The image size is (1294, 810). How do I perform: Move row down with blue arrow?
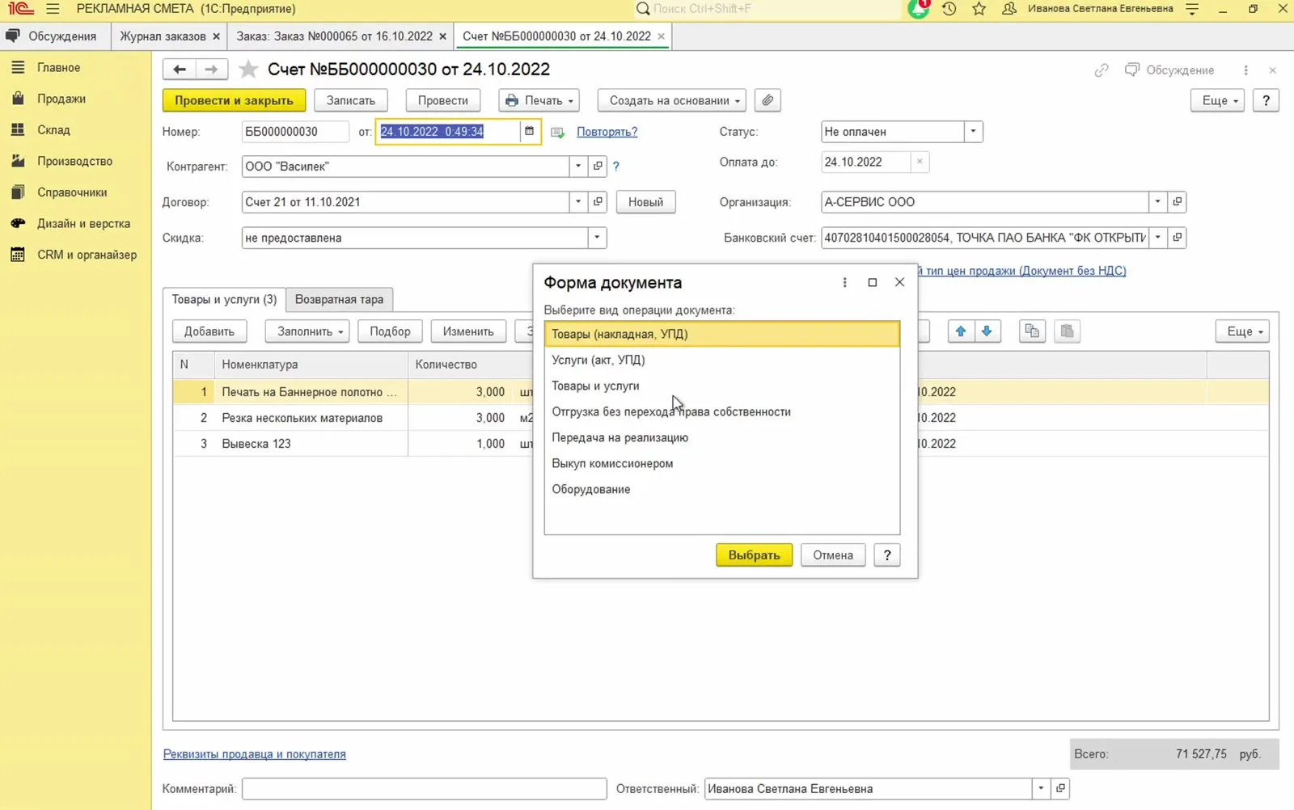[x=987, y=331]
